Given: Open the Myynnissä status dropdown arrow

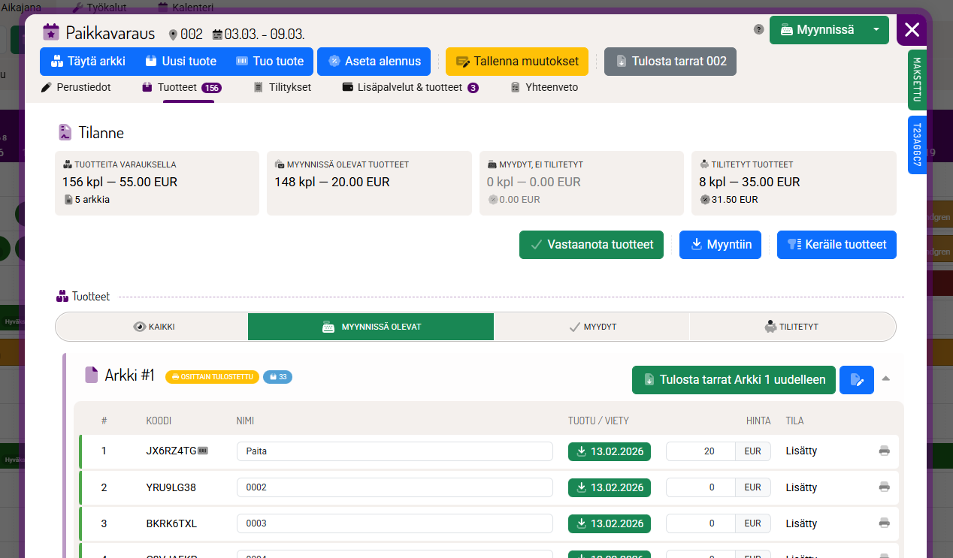Looking at the screenshot, I should (x=876, y=30).
